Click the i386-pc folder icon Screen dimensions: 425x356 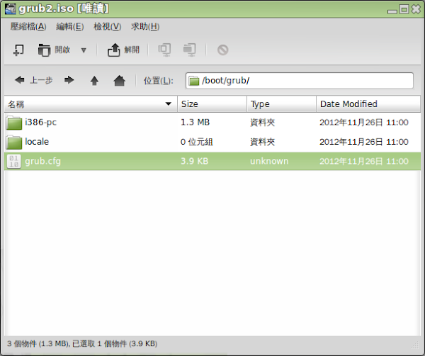(x=14, y=123)
